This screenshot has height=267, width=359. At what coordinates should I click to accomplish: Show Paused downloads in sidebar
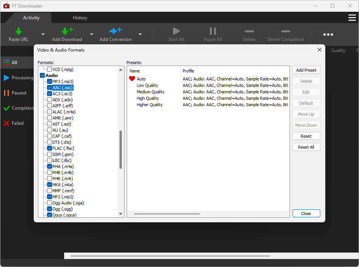(17, 93)
